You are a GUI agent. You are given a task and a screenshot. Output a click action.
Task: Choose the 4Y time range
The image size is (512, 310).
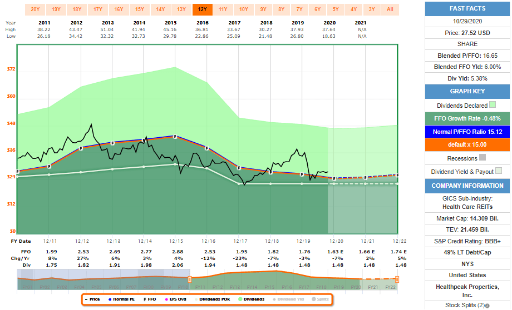pos(353,9)
